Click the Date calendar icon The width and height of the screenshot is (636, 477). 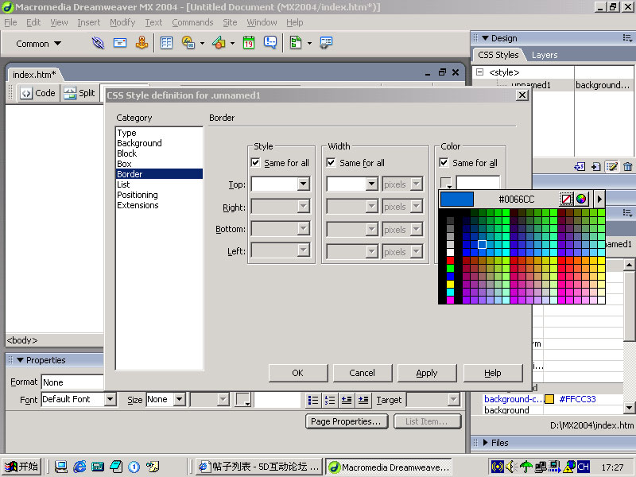tap(249, 43)
